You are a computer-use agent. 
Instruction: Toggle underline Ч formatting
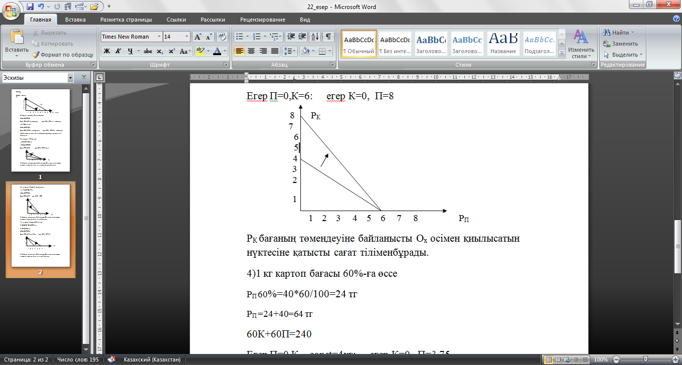coord(130,51)
